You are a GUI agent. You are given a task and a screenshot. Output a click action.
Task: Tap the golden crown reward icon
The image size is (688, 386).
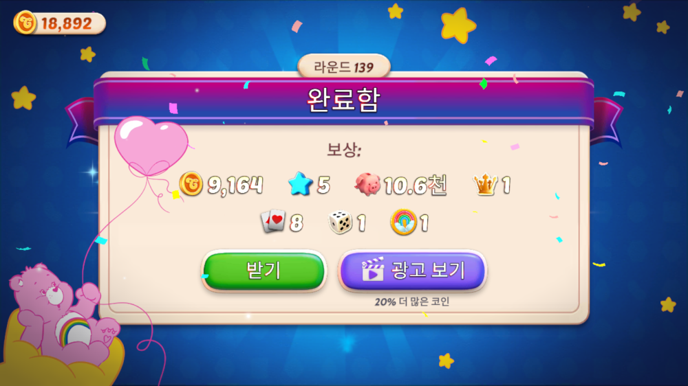(x=485, y=185)
